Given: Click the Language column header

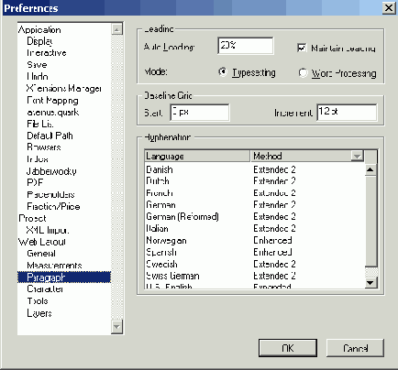Looking at the screenshot, I should (x=197, y=156).
